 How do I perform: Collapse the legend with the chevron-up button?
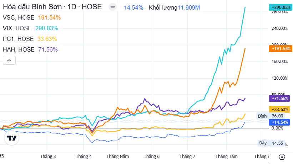[9, 60]
